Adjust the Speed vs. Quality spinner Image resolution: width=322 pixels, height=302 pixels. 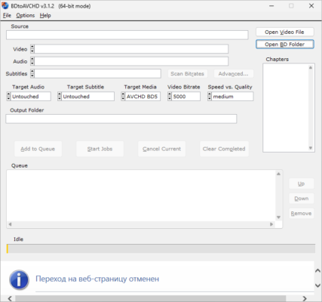click(x=210, y=97)
